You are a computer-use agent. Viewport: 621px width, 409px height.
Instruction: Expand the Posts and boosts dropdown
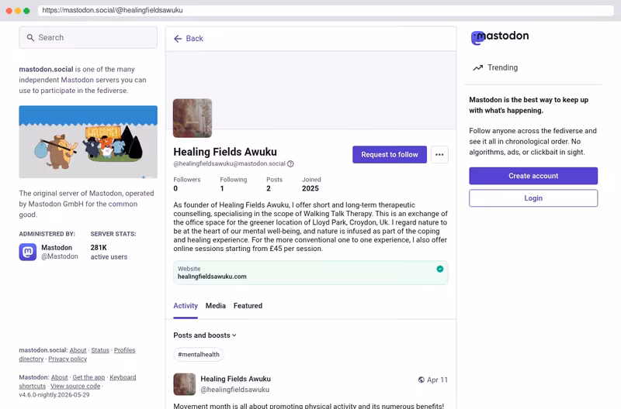(205, 335)
